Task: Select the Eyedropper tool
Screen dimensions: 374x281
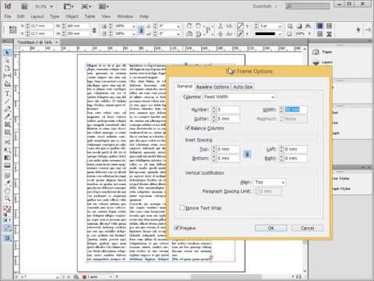Action: [7, 183]
